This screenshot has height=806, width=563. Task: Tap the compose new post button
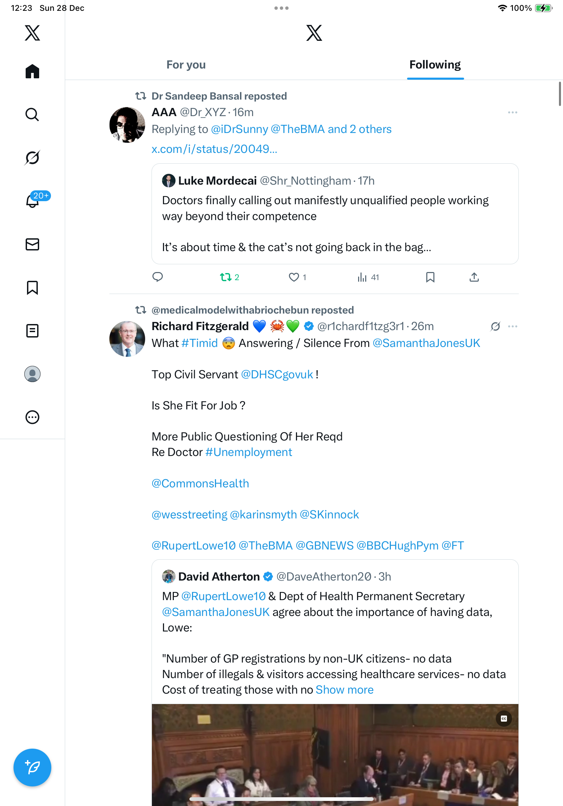32,767
